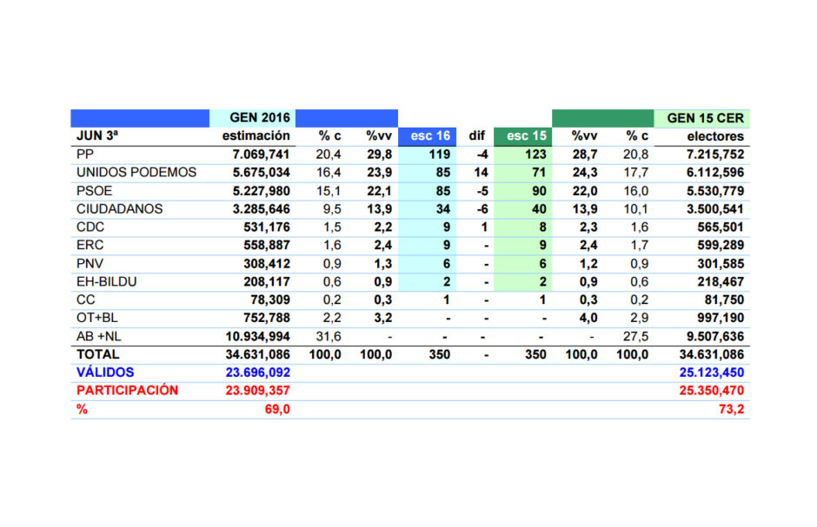This screenshot has height=527, width=817.
Task: Select the JUN 3ª header label
Action: coord(97,135)
